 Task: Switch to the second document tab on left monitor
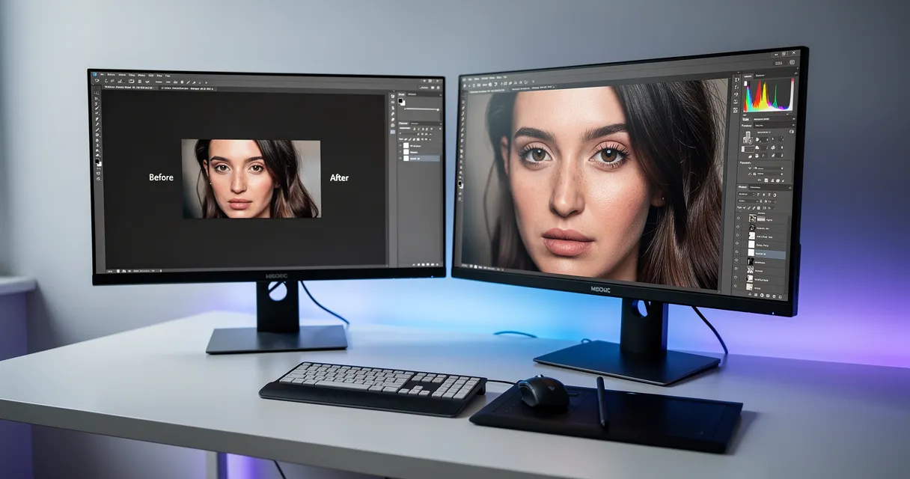click(188, 88)
